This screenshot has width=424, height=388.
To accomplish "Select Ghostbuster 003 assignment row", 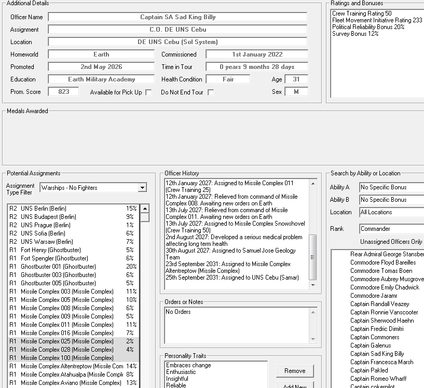I will pos(73,275).
